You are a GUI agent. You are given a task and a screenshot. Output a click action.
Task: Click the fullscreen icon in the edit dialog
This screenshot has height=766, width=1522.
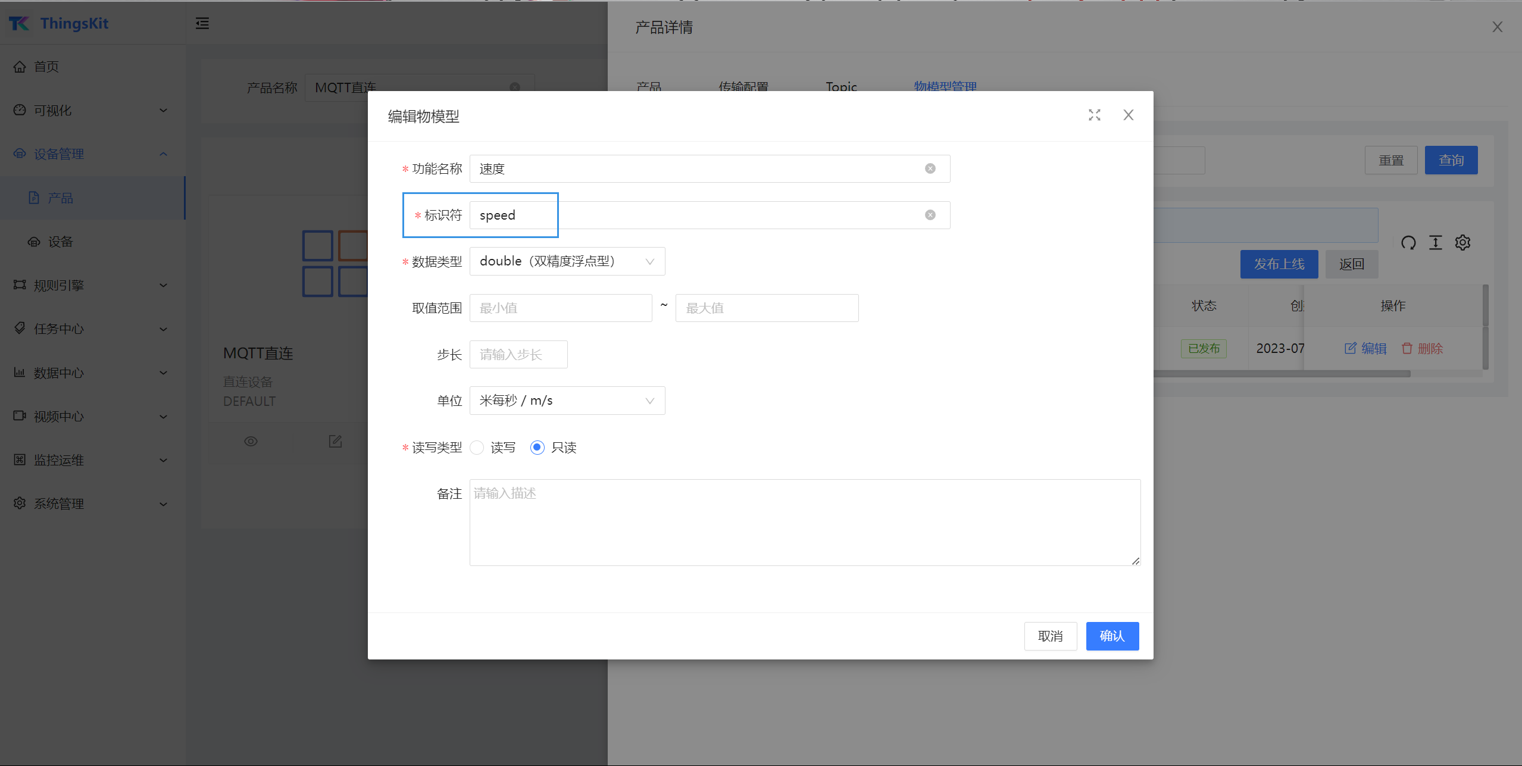click(x=1094, y=115)
